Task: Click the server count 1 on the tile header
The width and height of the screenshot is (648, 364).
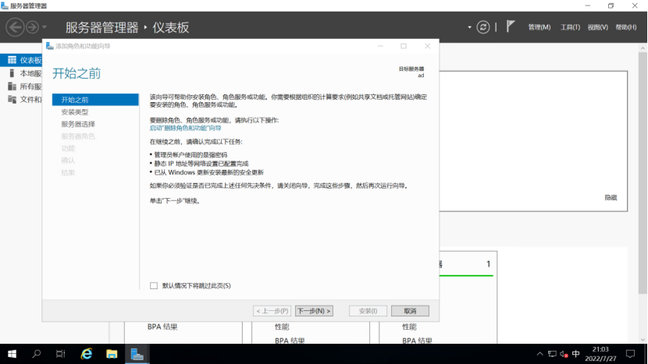Action: pos(488,263)
